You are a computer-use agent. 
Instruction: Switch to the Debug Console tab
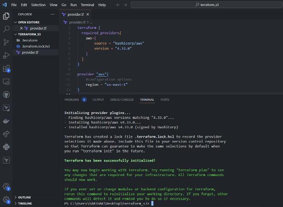(122, 99)
